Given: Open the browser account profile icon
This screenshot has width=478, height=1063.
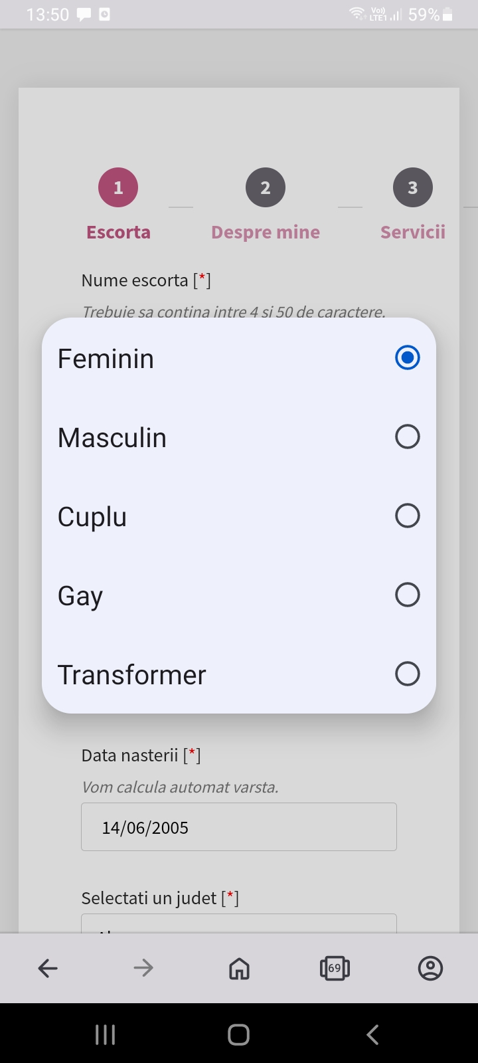Looking at the screenshot, I should [430, 968].
